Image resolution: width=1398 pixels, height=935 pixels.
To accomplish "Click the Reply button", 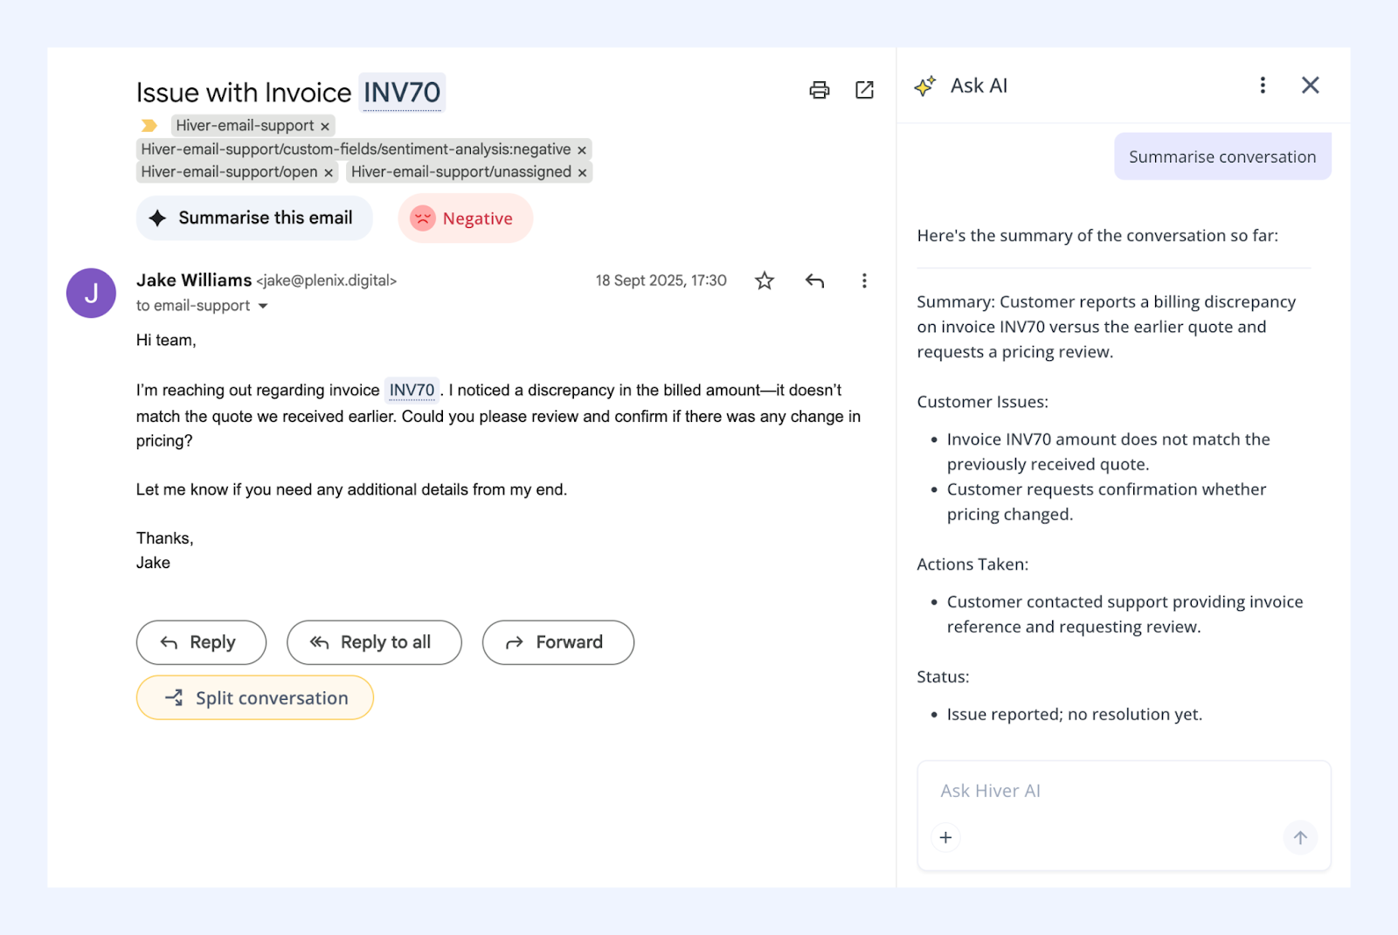I will coord(201,642).
